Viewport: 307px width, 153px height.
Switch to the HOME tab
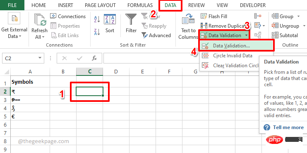click(x=38, y=5)
